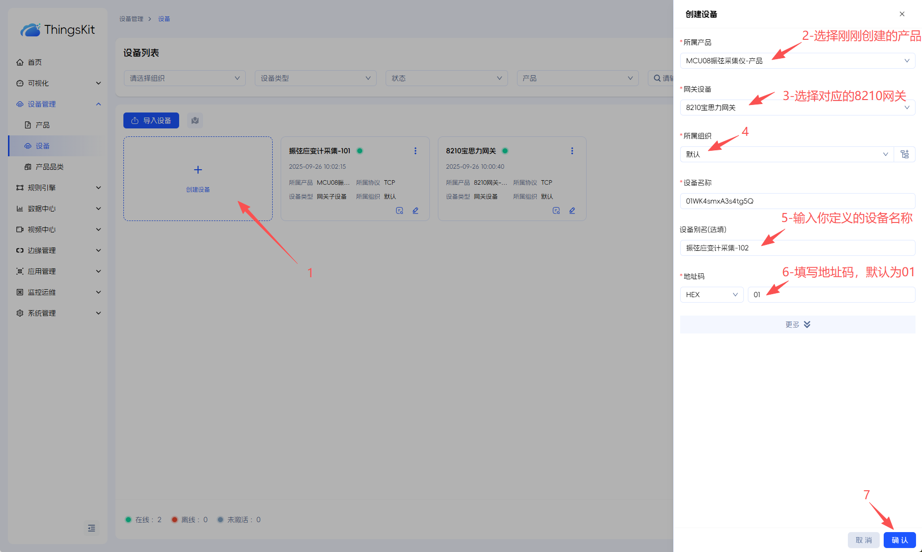Click the 设备别名 input field

pos(797,248)
